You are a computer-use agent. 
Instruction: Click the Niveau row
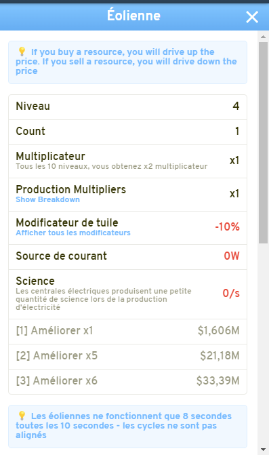pos(127,107)
